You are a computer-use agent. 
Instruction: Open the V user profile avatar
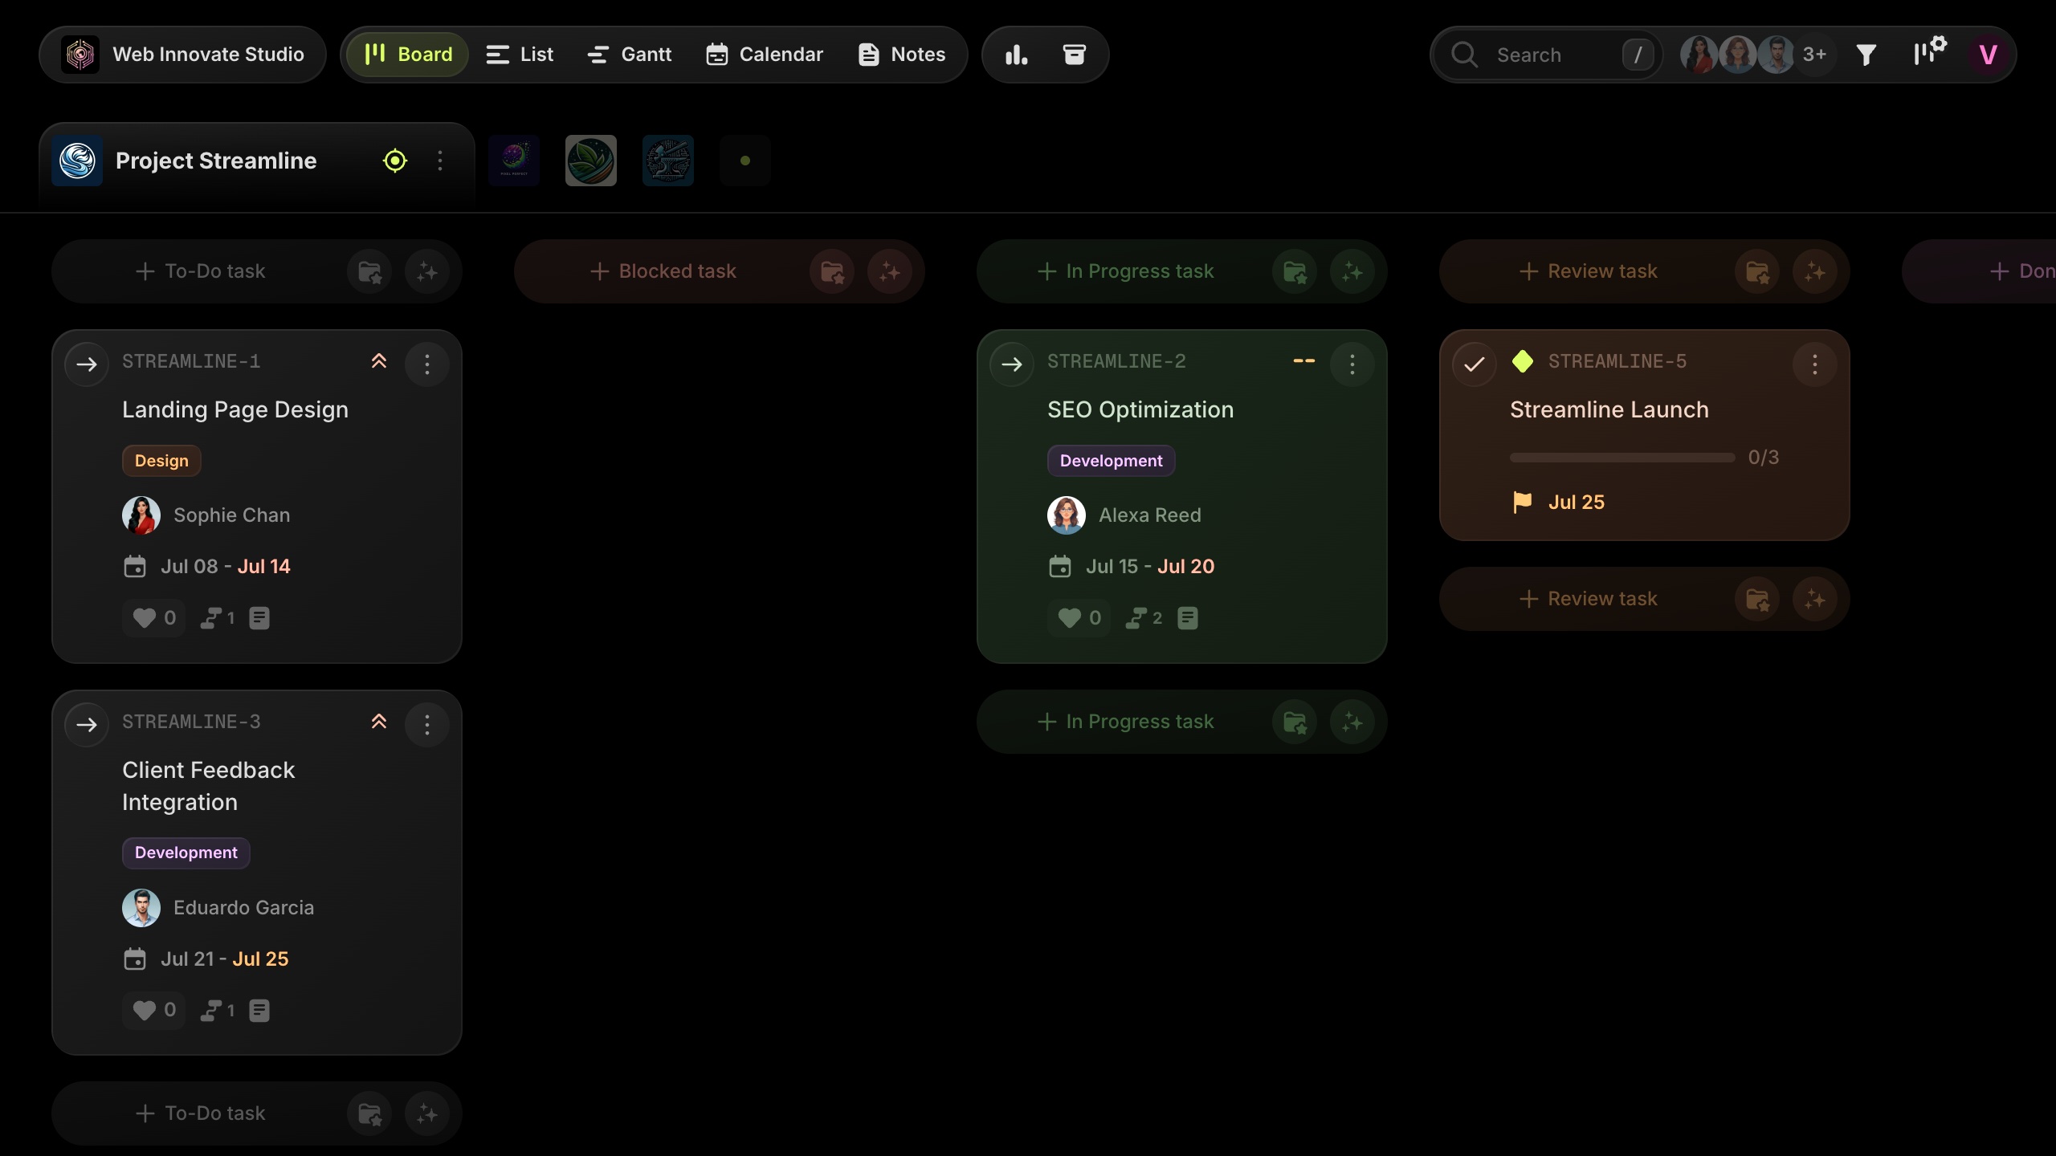click(x=1988, y=55)
